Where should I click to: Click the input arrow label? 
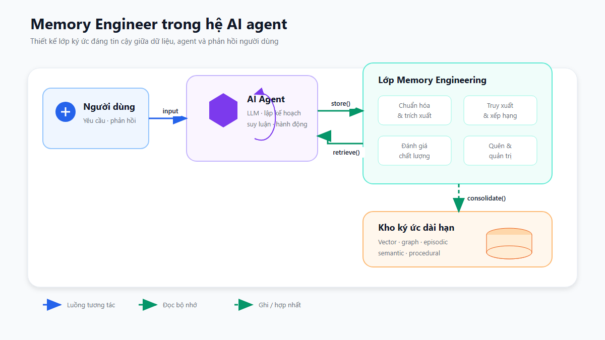(170, 111)
